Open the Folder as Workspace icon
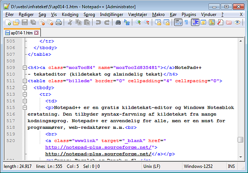Screen dimensions: 248x173 [x=229, y=22]
